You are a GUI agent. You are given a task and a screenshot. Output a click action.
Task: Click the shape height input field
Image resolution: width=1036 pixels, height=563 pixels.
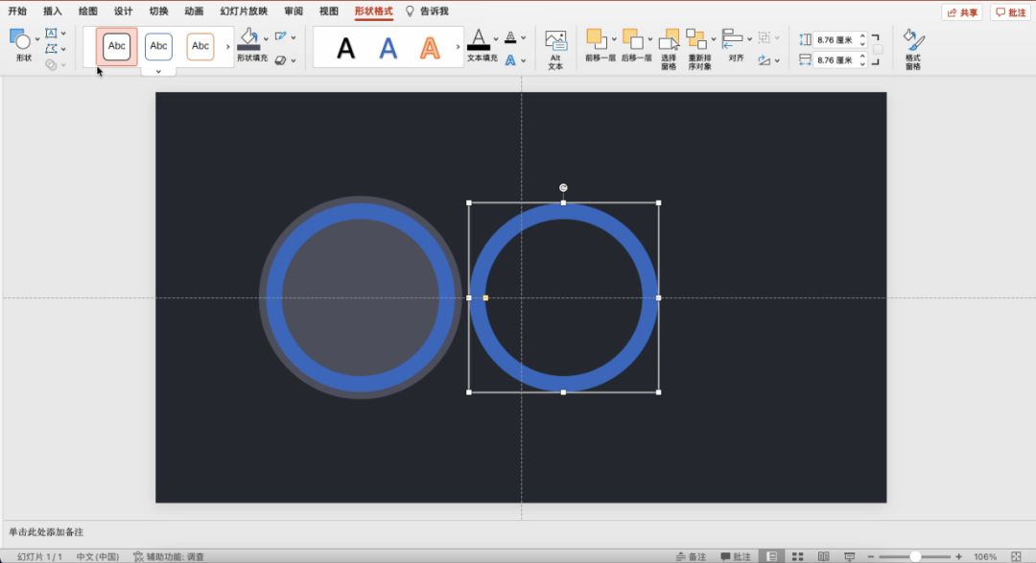[835, 40]
